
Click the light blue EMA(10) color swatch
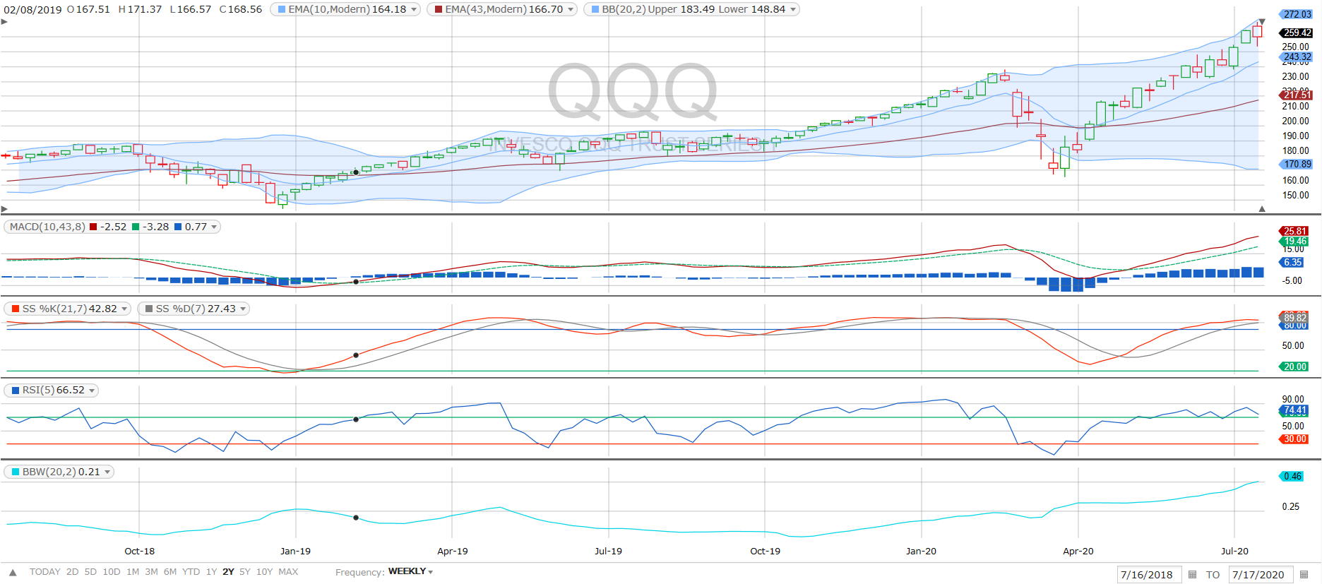282,9
